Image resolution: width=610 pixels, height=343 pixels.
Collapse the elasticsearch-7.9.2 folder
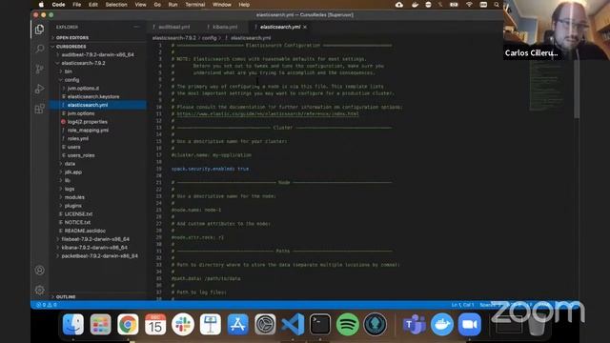[83, 63]
